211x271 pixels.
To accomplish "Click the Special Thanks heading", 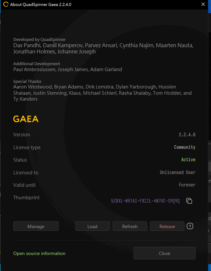I will click(27, 81).
